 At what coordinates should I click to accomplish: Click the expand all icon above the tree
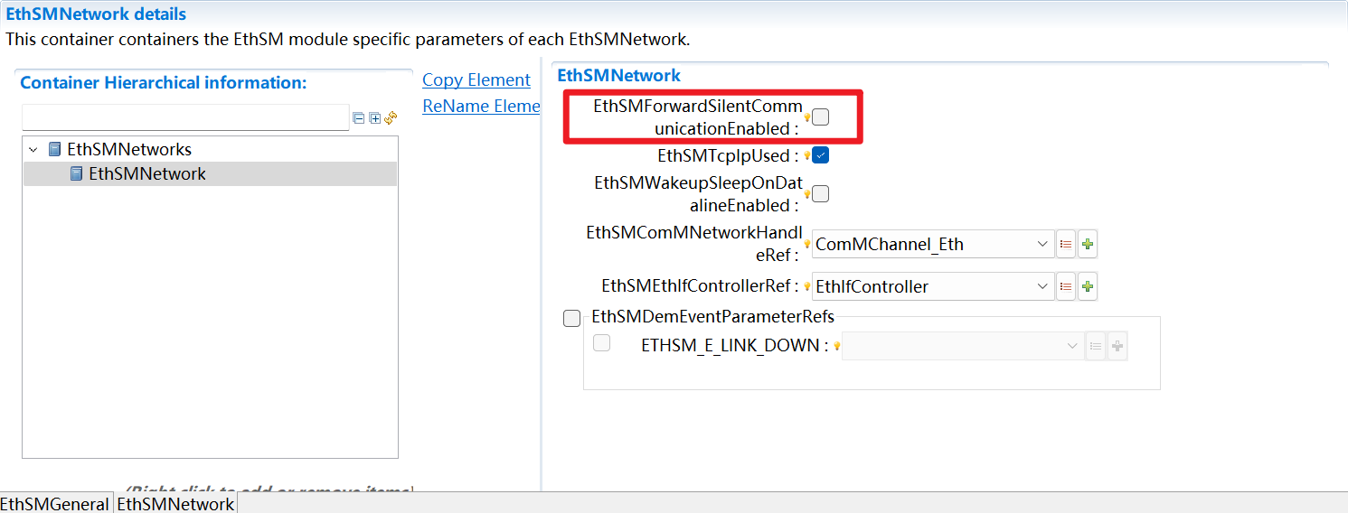[375, 117]
